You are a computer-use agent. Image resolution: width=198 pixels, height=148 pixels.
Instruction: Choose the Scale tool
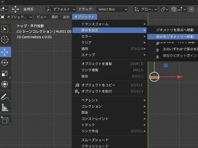pos(5,73)
